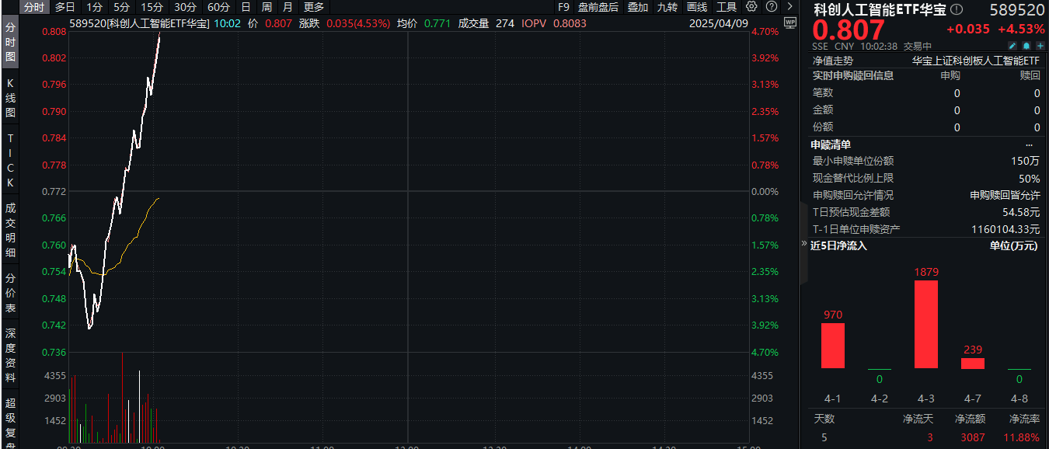This screenshot has height=449, width=1049.
Task: Open the 工具 tools menu
Action: pyautogui.click(x=726, y=7)
